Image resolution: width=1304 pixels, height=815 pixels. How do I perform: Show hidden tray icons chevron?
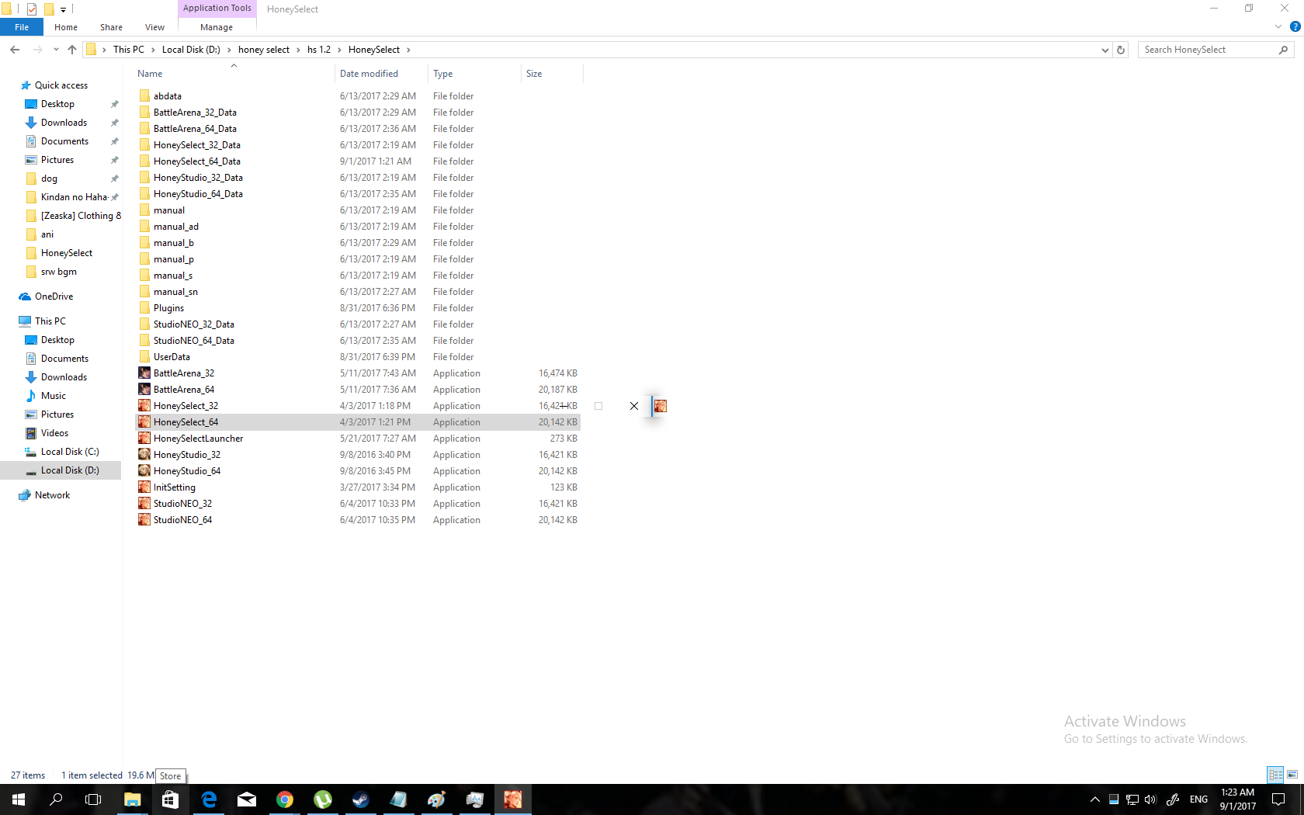[1095, 799]
